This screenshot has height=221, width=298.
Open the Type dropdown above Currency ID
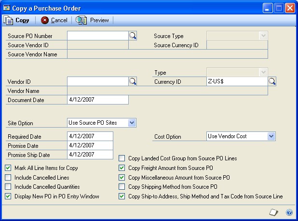pyautogui.click(x=263, y=72)
